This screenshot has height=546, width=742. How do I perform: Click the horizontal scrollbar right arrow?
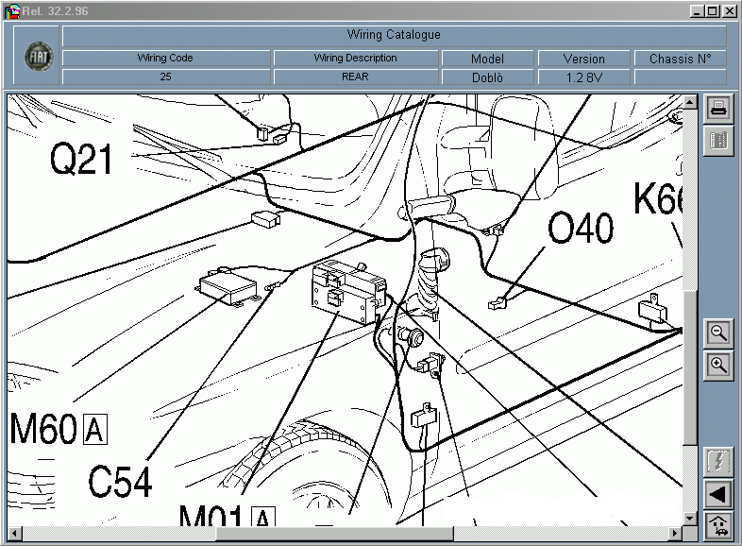675,533
